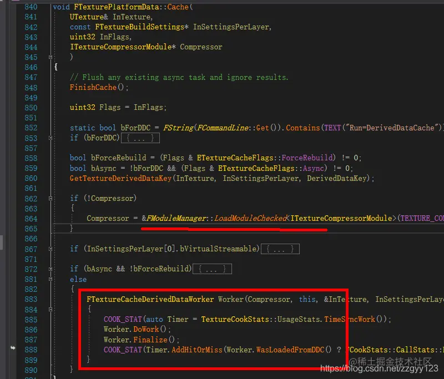Click uint32 Flags = InFlags on line 850
444x379 pixels.
tap(118, 108)
